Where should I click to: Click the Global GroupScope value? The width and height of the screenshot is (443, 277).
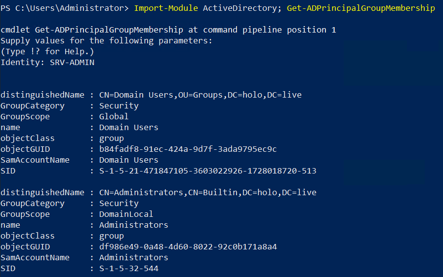(x=114, y=117)
